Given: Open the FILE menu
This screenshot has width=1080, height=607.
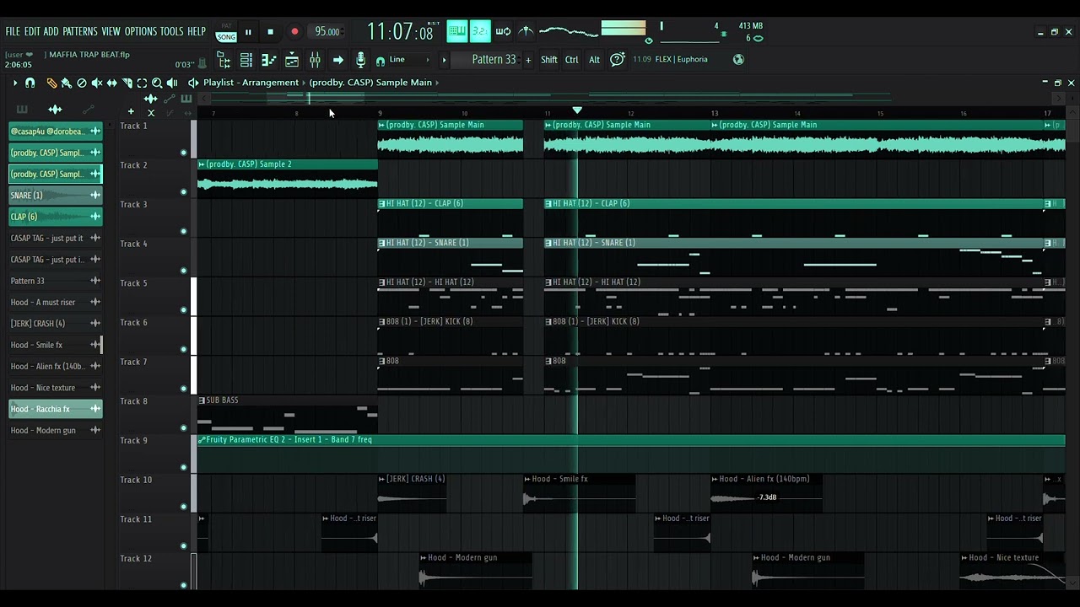Looking at the screenshot, I should click(x=13, y=31).
